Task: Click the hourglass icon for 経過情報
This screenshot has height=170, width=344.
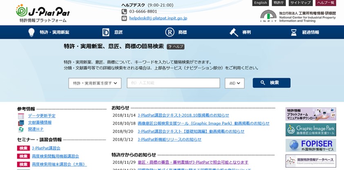Action: (293, 32)
